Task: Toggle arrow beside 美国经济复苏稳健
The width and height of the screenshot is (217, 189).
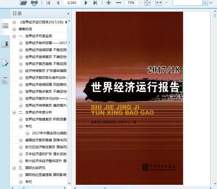Action: tap(21, 140)
